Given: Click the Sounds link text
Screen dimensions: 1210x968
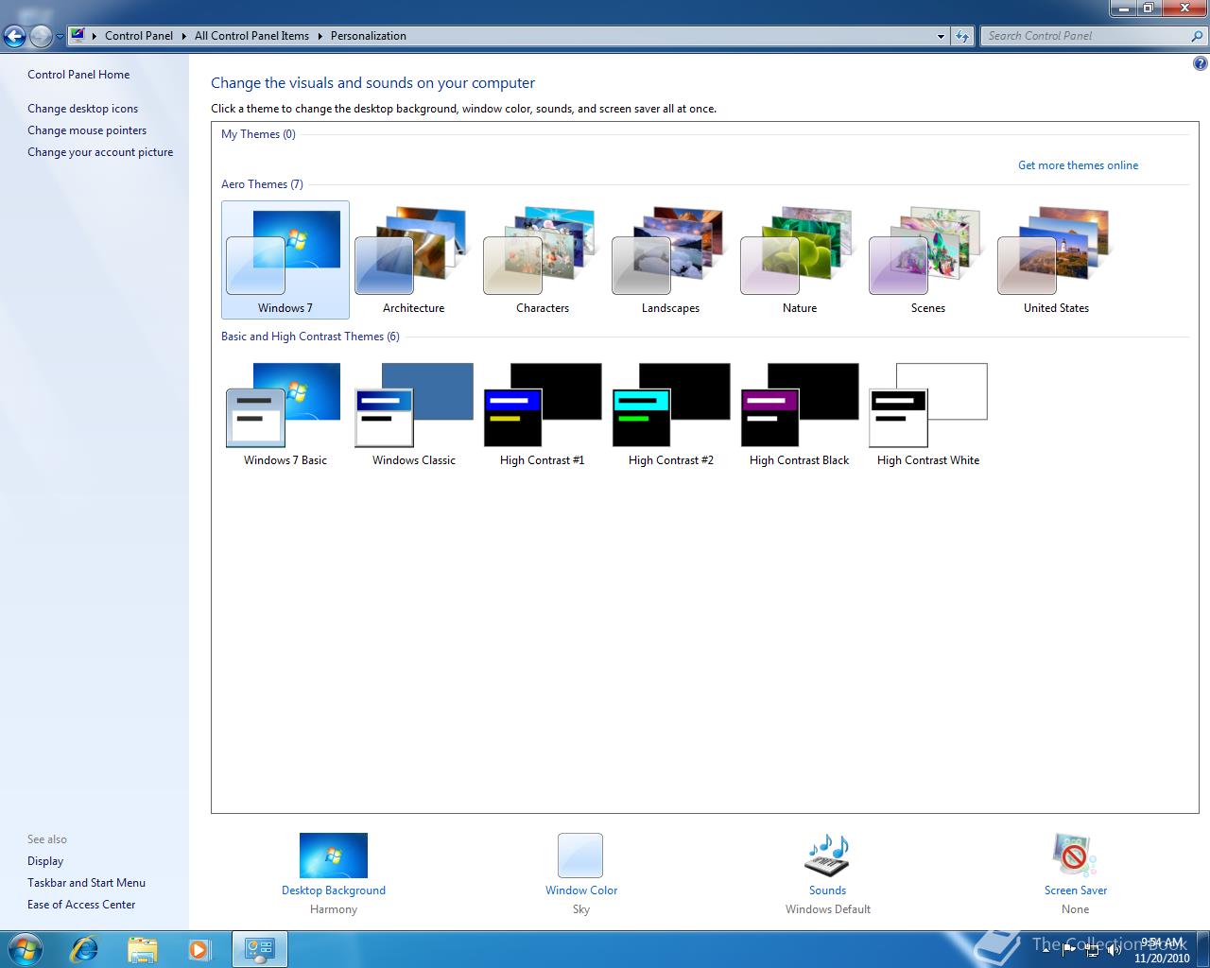Looking at the screenshot, I should (827, 890).
